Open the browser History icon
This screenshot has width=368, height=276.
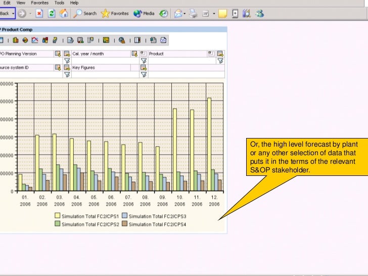164,13
